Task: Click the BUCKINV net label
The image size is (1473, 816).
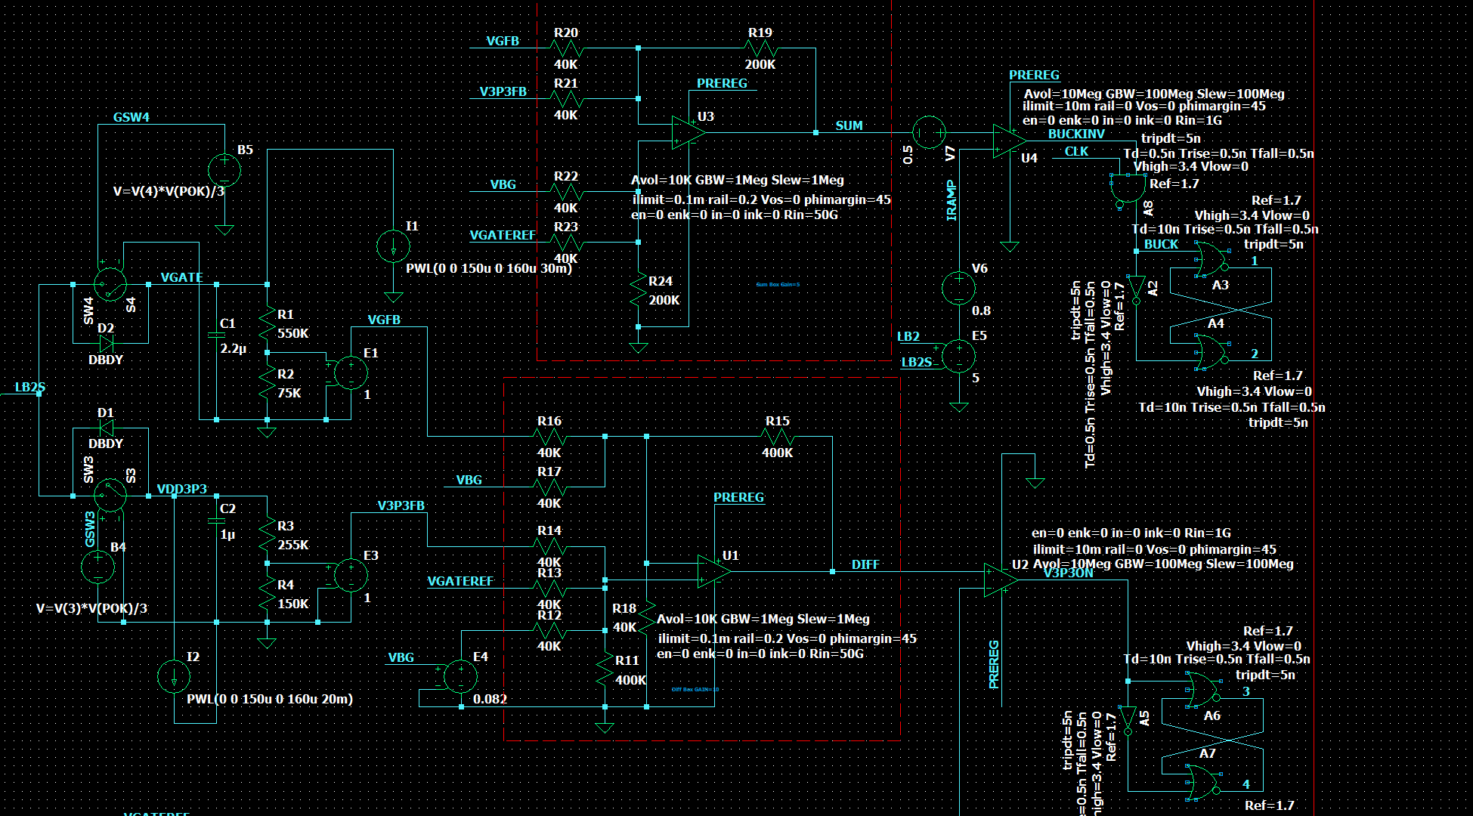Action: pyautogui.click(x=1075, y=134)
